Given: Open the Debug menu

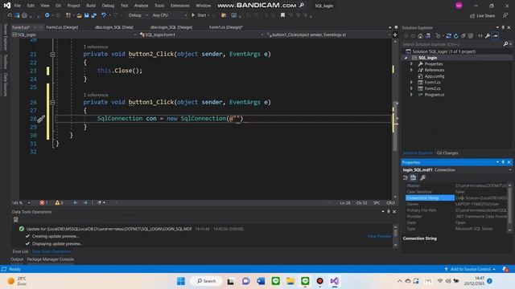Looking at the screenshot, I should [108, 6].
